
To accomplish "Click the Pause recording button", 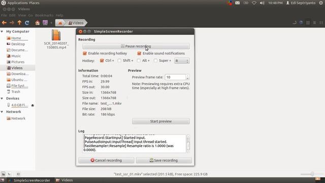I will coord(136,46).
